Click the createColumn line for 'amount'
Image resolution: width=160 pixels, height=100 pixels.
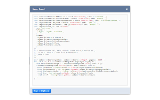tap(67, 24)
